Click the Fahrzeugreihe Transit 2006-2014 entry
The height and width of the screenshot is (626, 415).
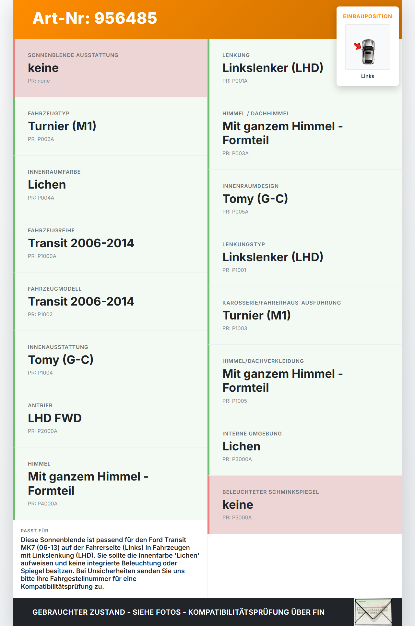tap(110, 243)
